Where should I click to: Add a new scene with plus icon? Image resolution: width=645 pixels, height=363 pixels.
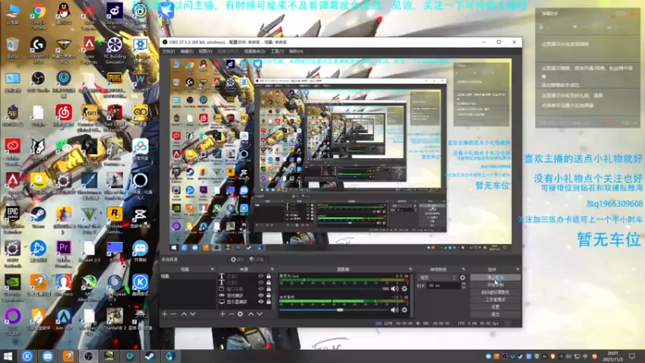pos(164,314)
